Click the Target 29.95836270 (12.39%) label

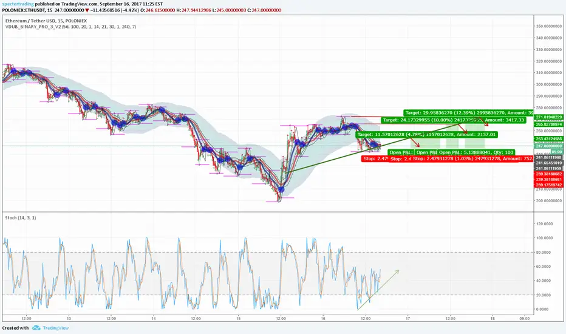[468, 113]
